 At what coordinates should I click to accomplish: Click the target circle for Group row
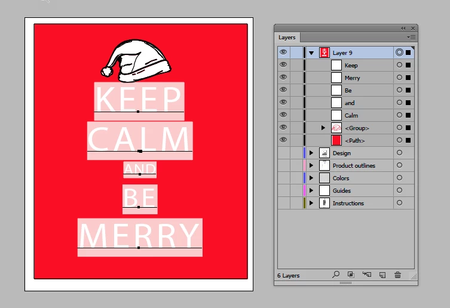[x=399, y=127]
